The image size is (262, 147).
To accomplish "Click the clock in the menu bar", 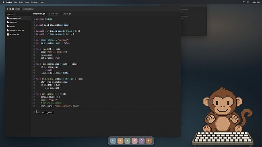I will (x=256, y=2).
